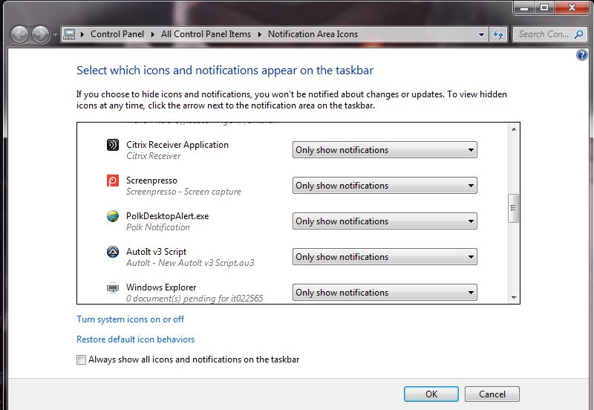The width and height of the screenshot is (594, 410).
Task: Open behavior dropdown for Screenpresso
Action: pyautogui.click(x=385, y=185)
